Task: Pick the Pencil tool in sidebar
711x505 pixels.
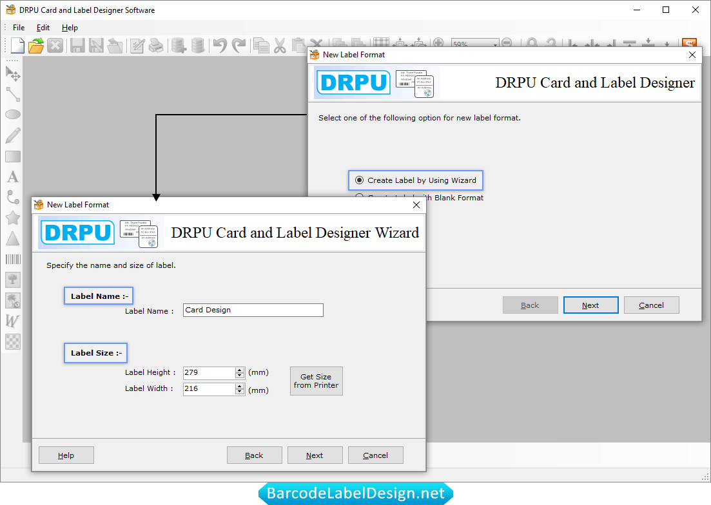Action: (x=13, y=135)
